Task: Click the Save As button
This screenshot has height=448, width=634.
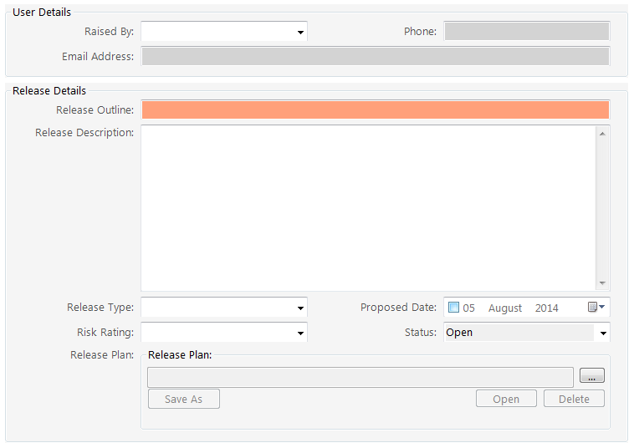Action: [x=183, y=400]
